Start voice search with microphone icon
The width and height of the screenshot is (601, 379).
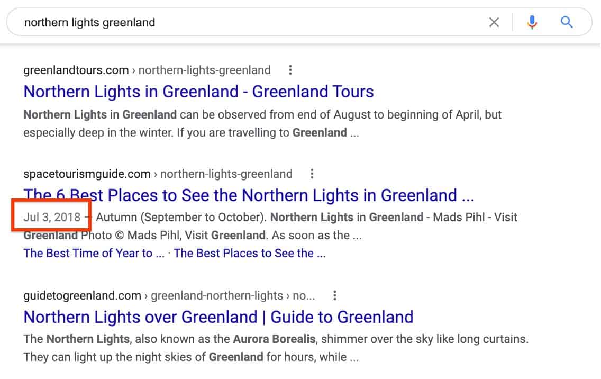coord(532,22)
